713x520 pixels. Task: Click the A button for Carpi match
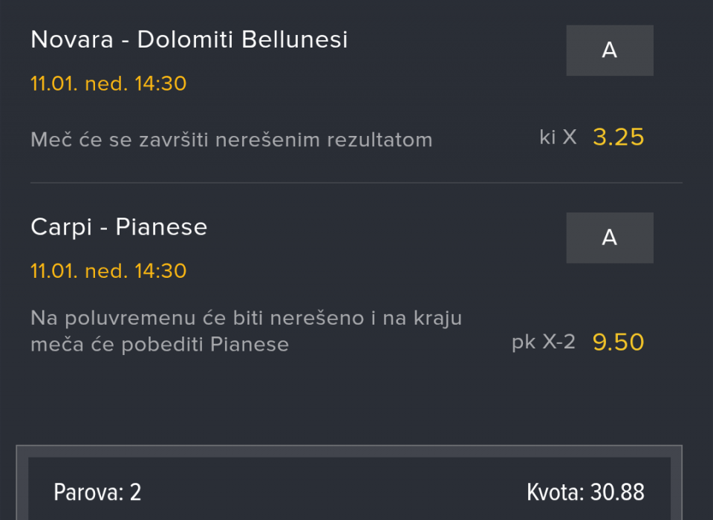click(x=609, y=238)
